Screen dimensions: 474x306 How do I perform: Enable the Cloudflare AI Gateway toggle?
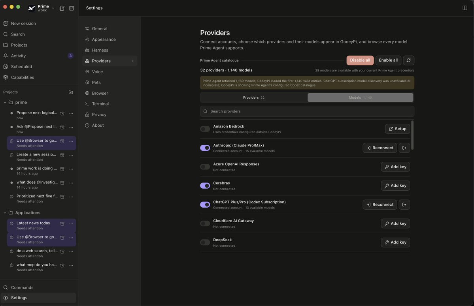point(205,223)
